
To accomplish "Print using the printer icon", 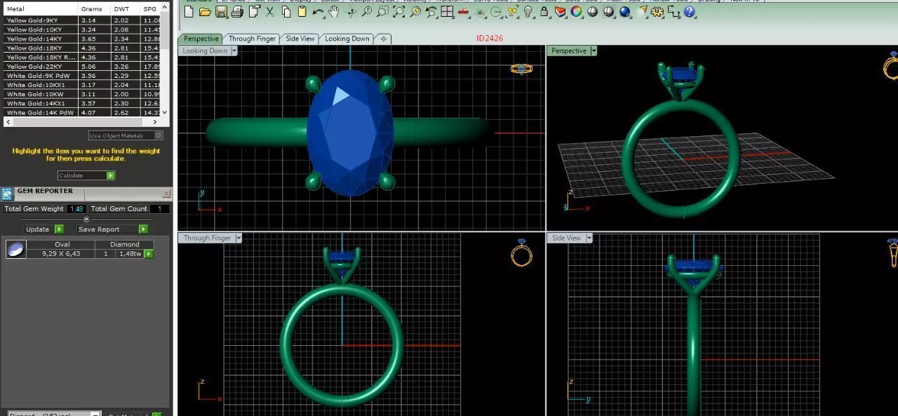I will coord(237,12).
